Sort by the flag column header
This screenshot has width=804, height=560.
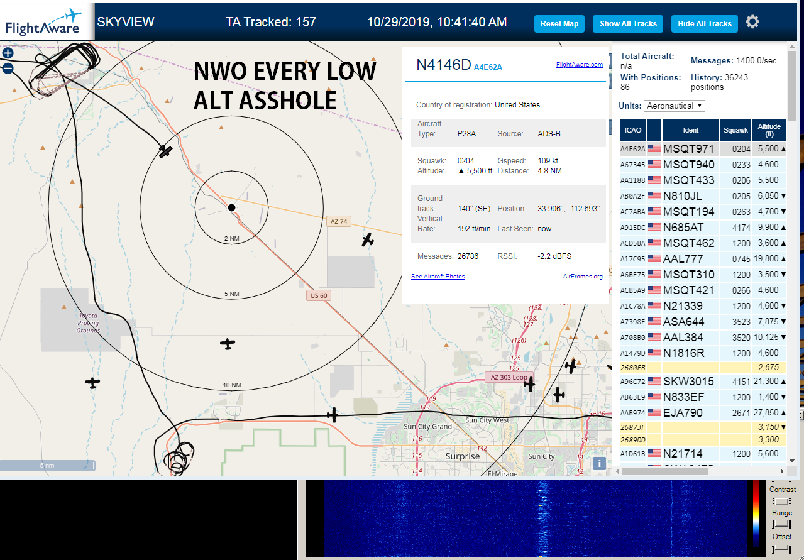pyautogui.click(x=654, y=130)
